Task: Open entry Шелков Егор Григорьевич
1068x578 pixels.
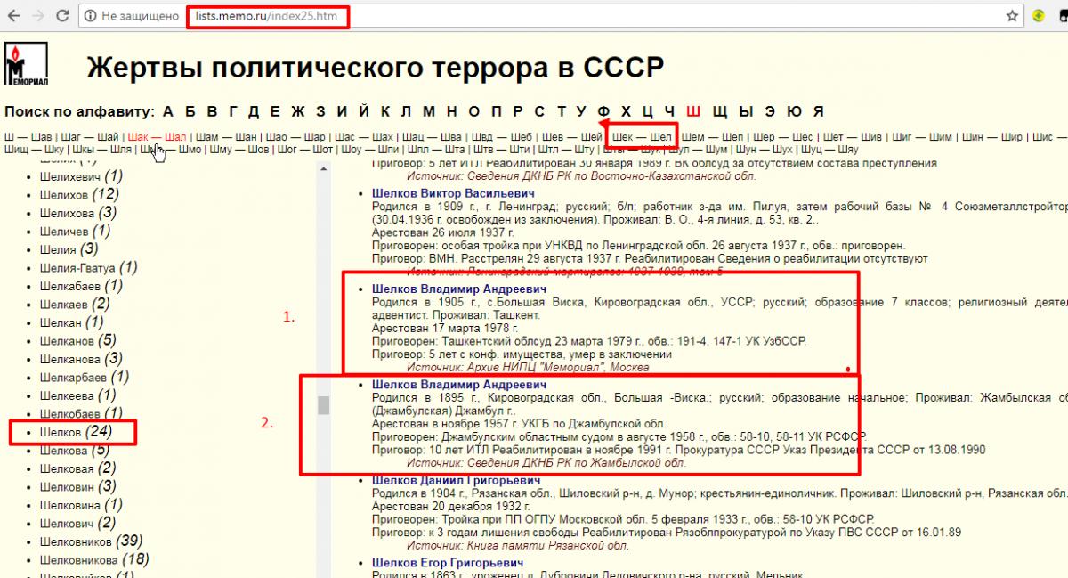Action: [x=448, y=563]
